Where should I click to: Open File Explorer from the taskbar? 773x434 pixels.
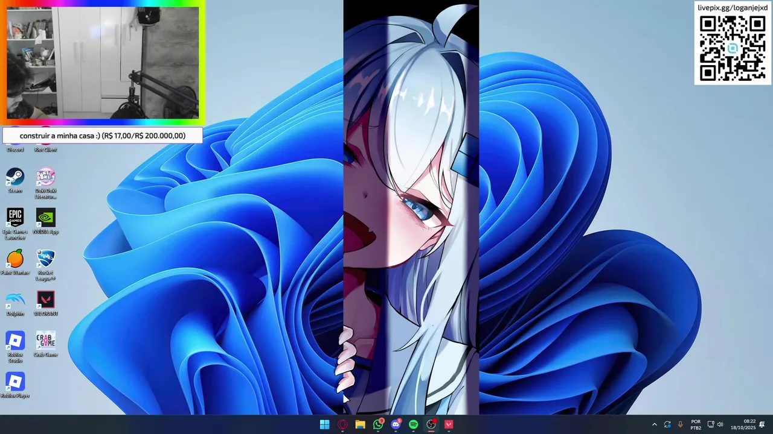(x=360, y=424)
